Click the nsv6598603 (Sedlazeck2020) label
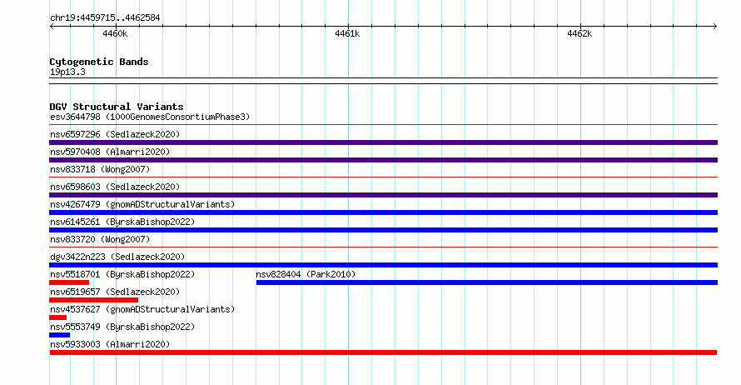This screenshot has height=385, width=741. (115, 187)
